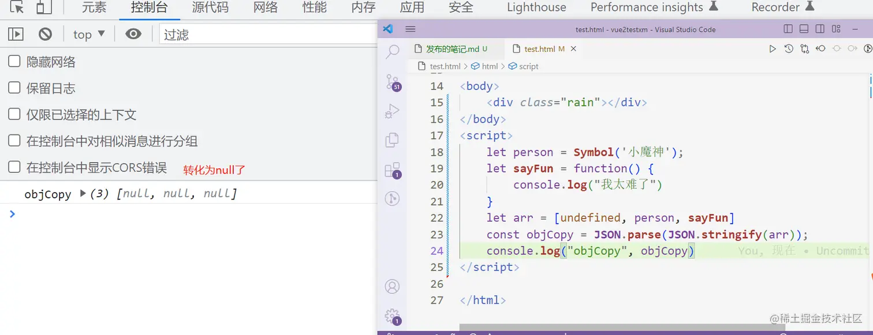Click the JSON.parse code on line 23
The height and width of the screenshot is (335, 873).
coord(627,235)
